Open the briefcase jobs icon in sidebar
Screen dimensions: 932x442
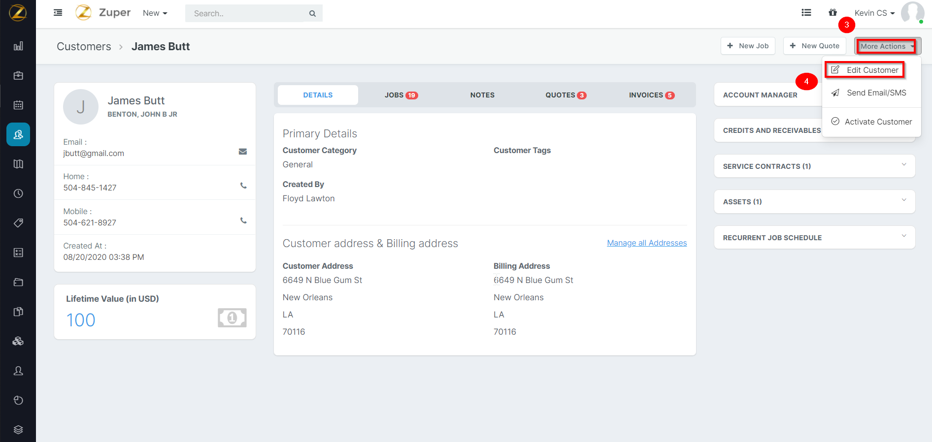tap(18, 76)
